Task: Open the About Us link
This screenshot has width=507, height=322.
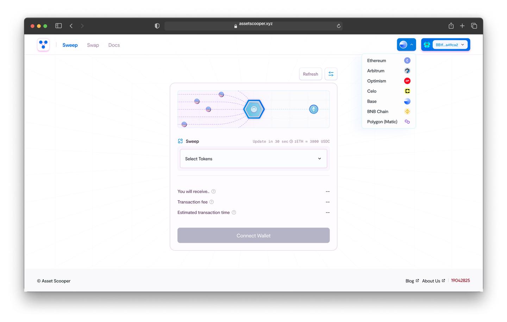Action: tap(433, 281)
